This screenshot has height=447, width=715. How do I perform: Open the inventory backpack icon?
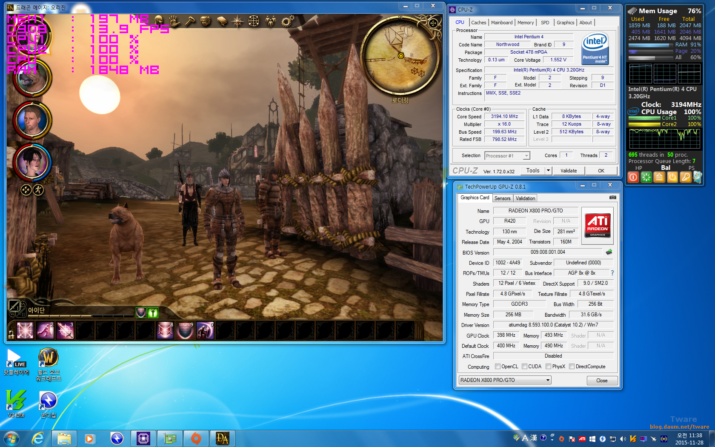coord(206,20)
